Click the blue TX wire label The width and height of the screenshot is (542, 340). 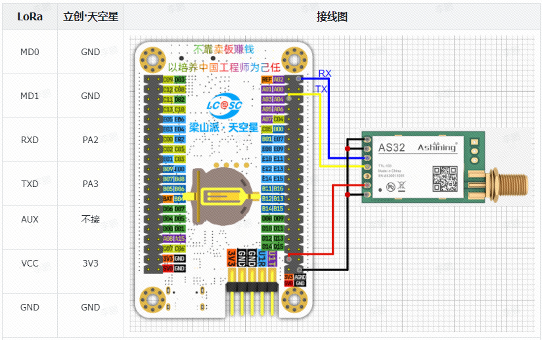(x=321, y=89)
